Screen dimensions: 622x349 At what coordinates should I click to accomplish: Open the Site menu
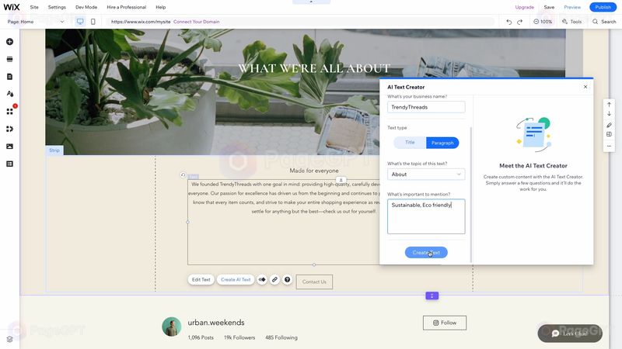pyautogui.click(x=34, y=7)
